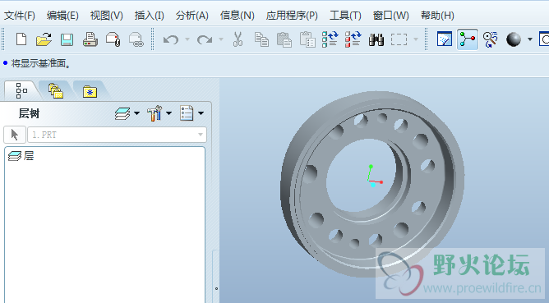Open the undo history dropdown arrow
Screen dimensions: 549x303
click(187, 39)
